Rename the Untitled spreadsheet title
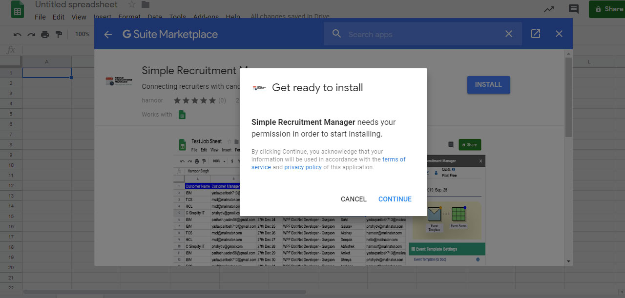The width and height of the screenshot is (625, 298). coord(76,5)
